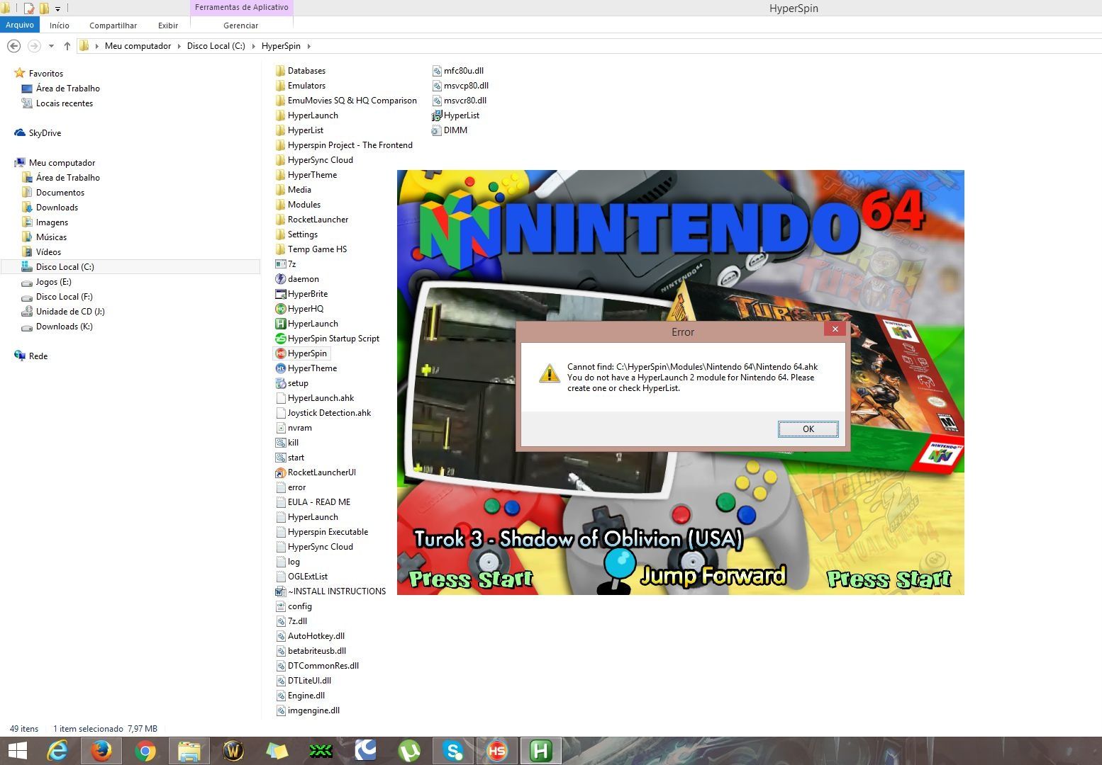Click Disco Local (C:) in the address bar
This screenshot has width=1102, height=765.
[x=216, y=46]
